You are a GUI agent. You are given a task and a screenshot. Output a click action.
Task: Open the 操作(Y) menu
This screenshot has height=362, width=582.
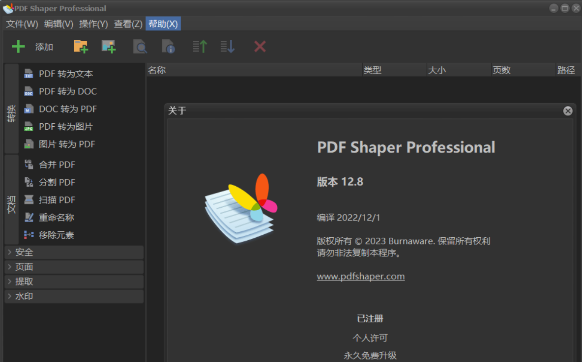click(x=93, y=24)
